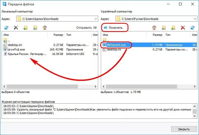Viewport: 199px width, 135px height.
Task: Expand local address path dropdown
Action: click(x=96, y=19)
